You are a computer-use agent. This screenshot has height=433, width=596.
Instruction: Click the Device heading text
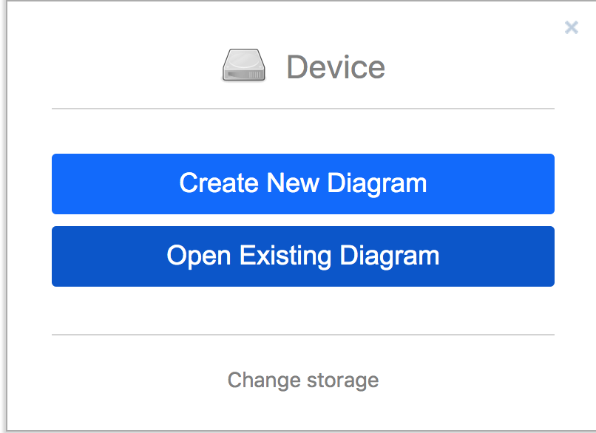point(336,67)
